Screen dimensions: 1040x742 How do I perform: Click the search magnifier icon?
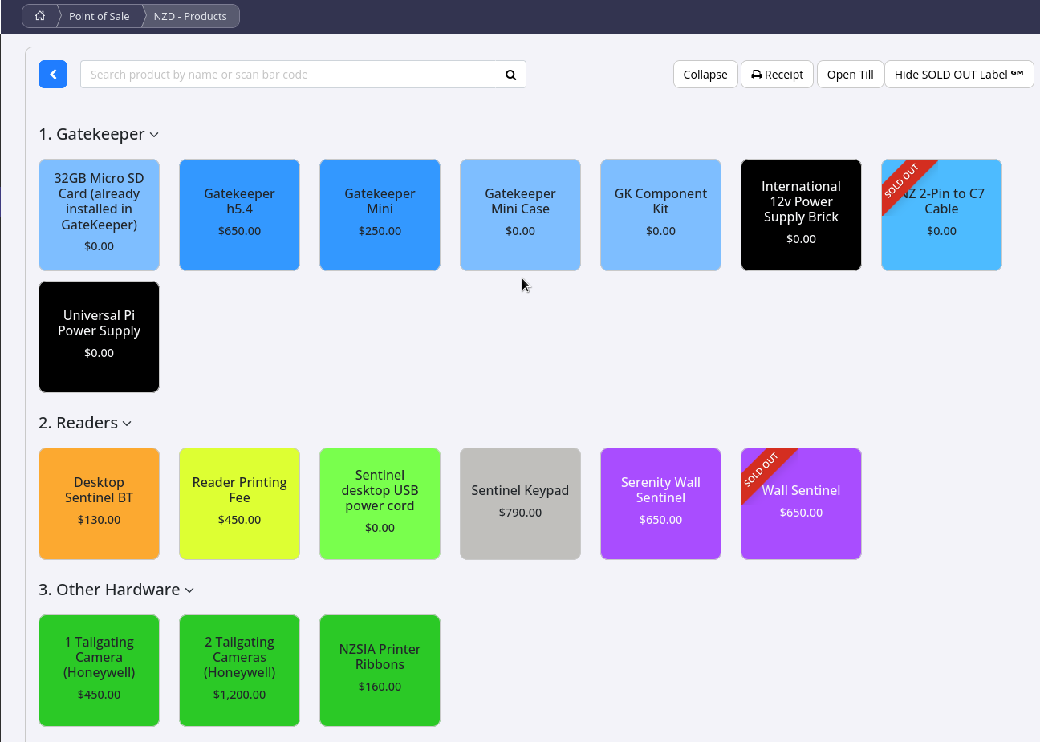click(x=510, y=75)
